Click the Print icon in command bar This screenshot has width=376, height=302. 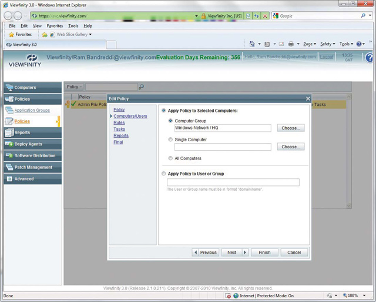pyautogui.click(x=291, y=44)
